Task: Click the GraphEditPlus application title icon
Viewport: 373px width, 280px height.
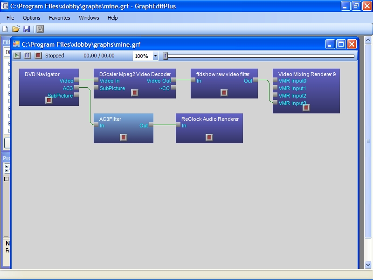Action: [5, 6]
